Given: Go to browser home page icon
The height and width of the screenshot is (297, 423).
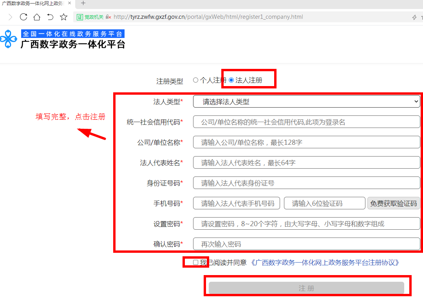Looking at the screenshot, I should click(37, 17).
